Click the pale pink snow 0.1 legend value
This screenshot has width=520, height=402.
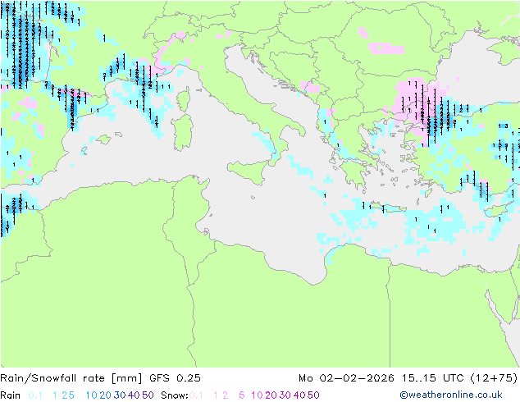(x=196, y=395)
